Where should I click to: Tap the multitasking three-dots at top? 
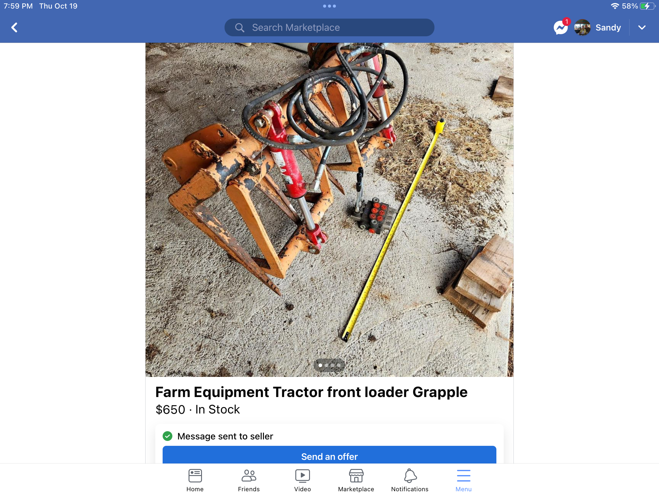(x=329, y=6)
